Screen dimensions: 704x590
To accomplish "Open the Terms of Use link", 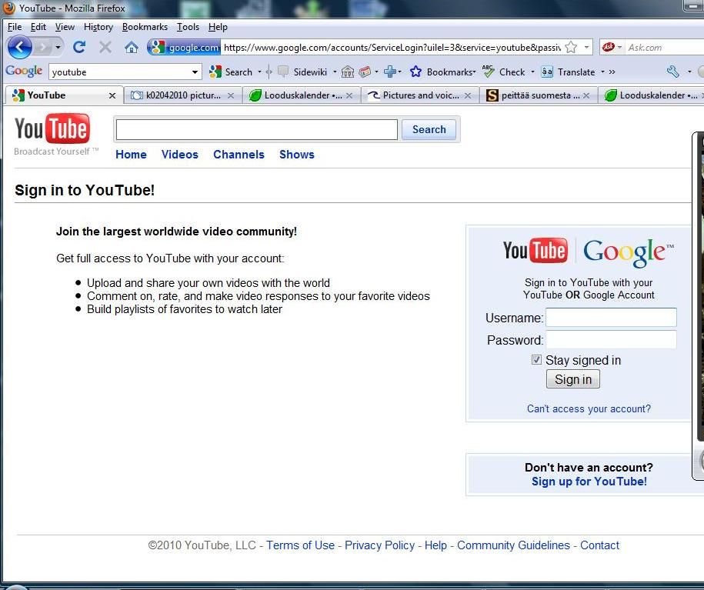I will 300,545.
